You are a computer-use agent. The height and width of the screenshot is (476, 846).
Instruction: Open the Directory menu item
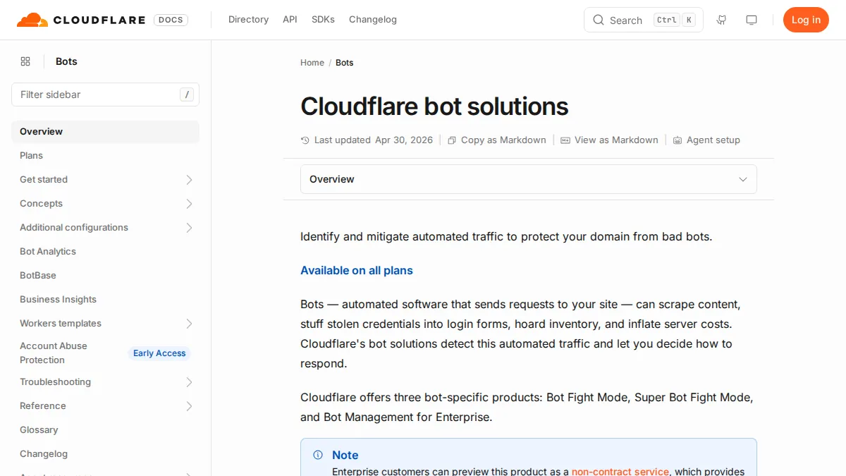248,20
